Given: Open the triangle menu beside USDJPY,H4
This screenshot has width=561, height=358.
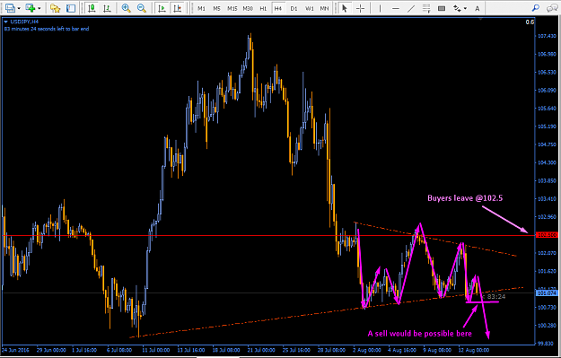Looking at the screenshot, I should click(5, 22).
